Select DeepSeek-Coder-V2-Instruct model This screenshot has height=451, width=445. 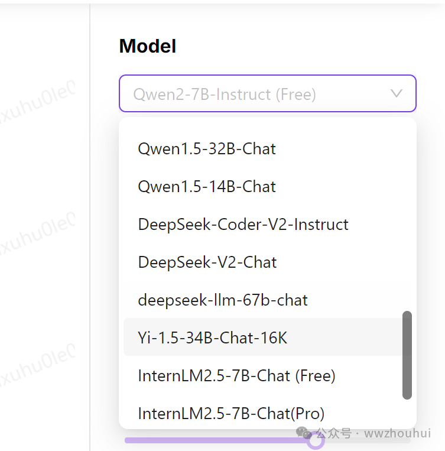(x=243, y=224)
